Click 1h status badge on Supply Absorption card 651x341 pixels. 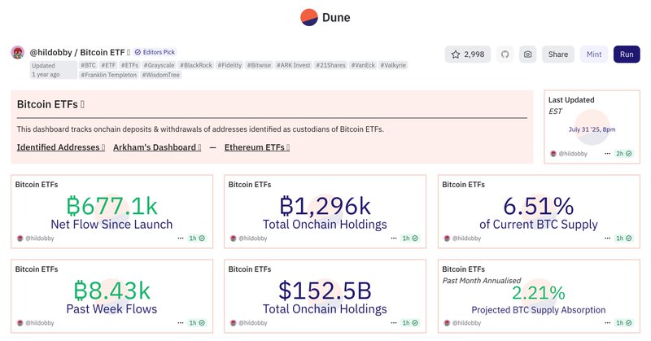(624, 323)
